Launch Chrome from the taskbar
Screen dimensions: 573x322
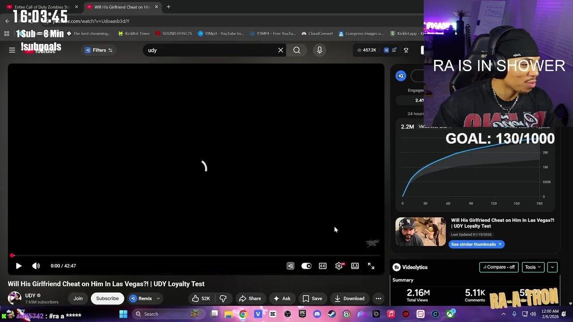pos(243,314)
